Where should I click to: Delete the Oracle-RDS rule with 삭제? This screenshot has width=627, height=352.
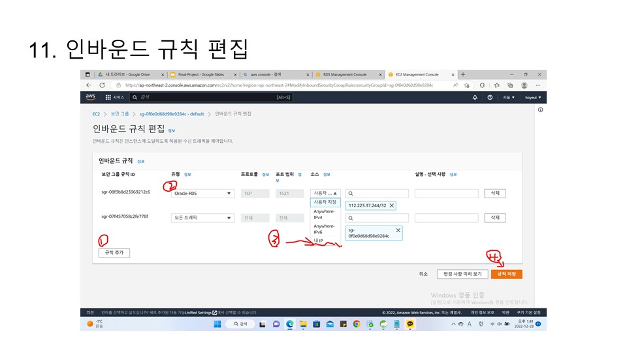click(495, 194)
